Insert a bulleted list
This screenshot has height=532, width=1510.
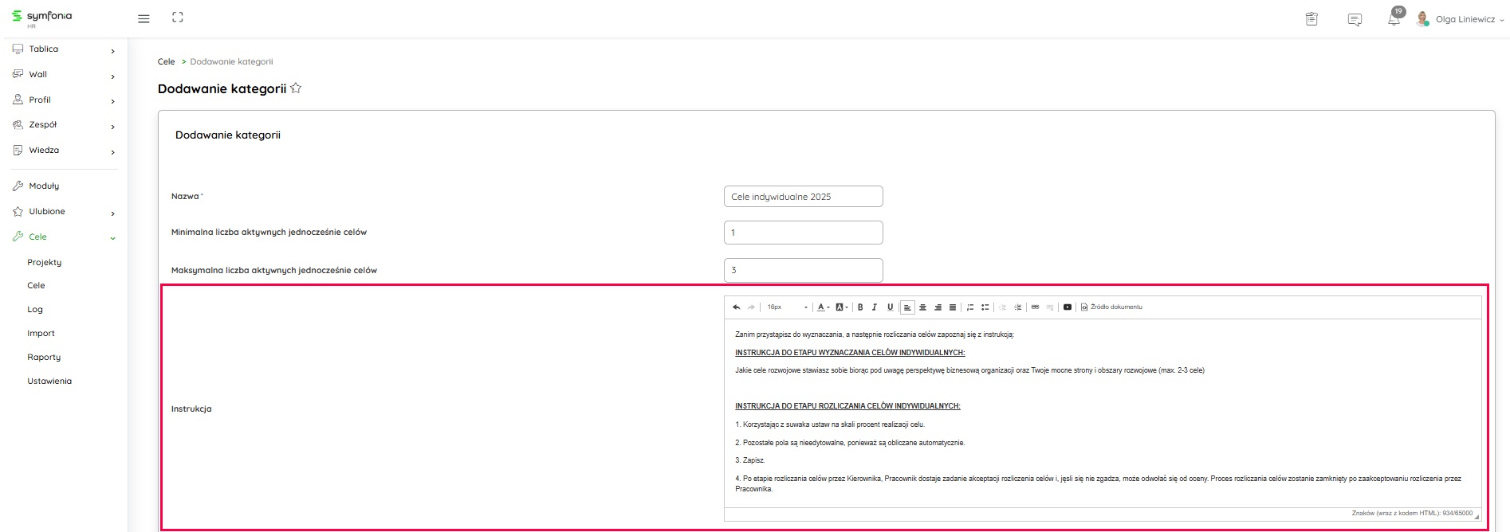pyautogui.click(x=985, y=307)
